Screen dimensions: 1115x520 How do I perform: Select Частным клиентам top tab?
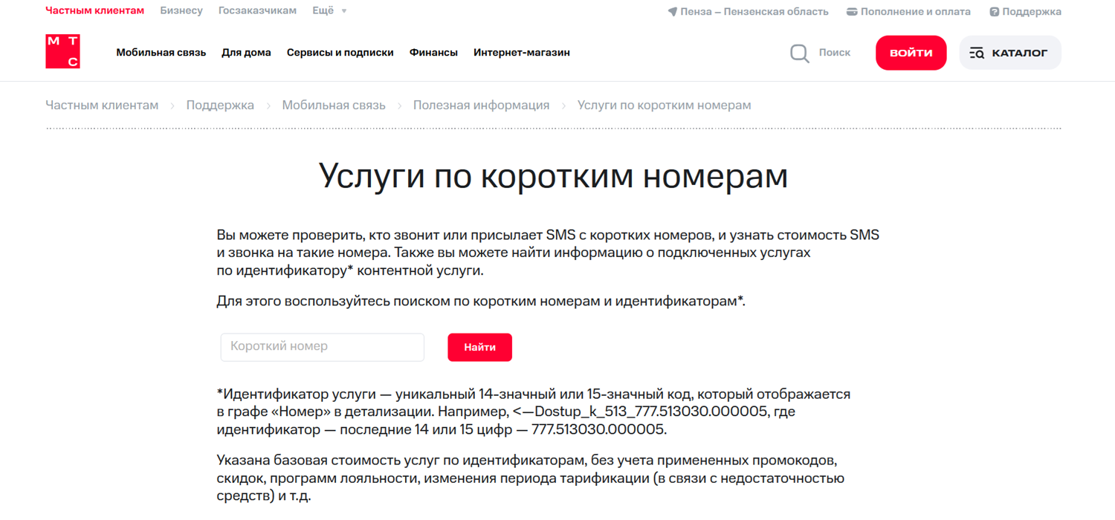tap(95, 10)
